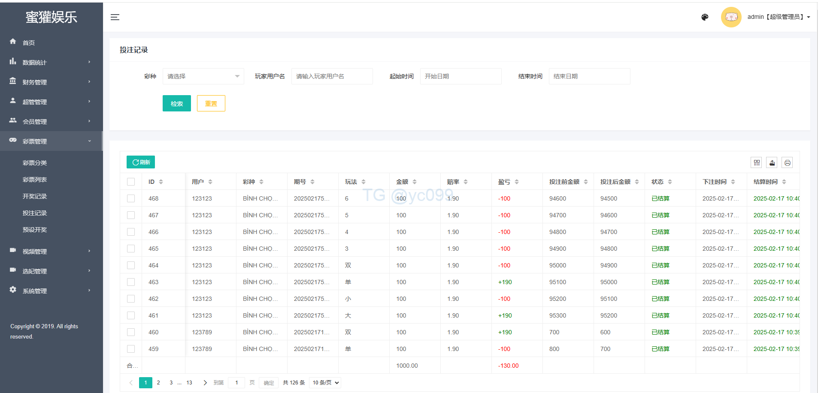Click the home icon in sidebar
The height and width of the screenshot is (393, 818).
[13, 42]
